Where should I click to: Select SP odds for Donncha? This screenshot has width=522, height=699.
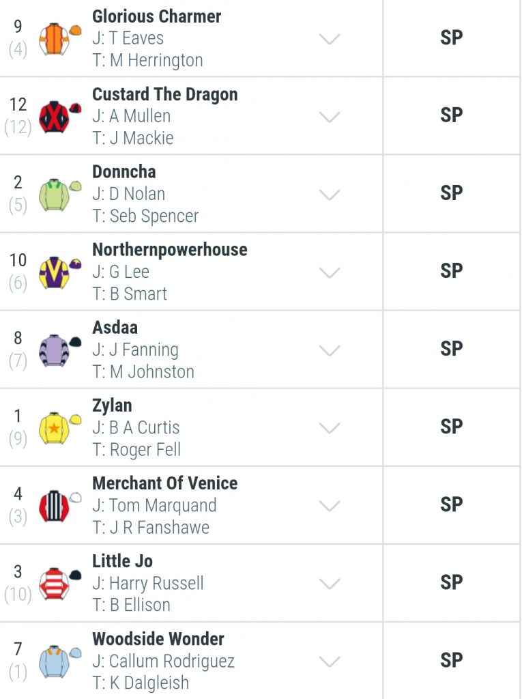(x=451, y=193)
